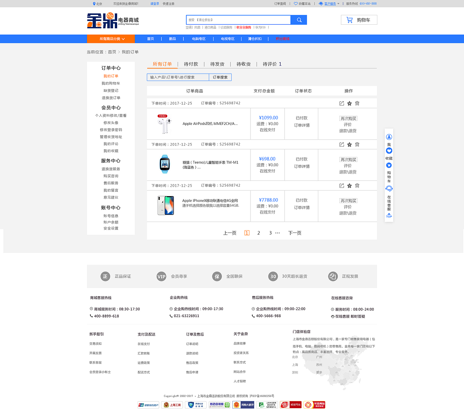The image size is (464, 410).
Task: Share the AirPods order via share icon
Action: 341,103
